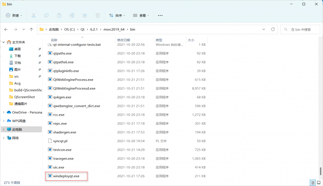Click the uic.exe file icon
The height and width of the screenshot is (186, 323).
coord(50,167)
